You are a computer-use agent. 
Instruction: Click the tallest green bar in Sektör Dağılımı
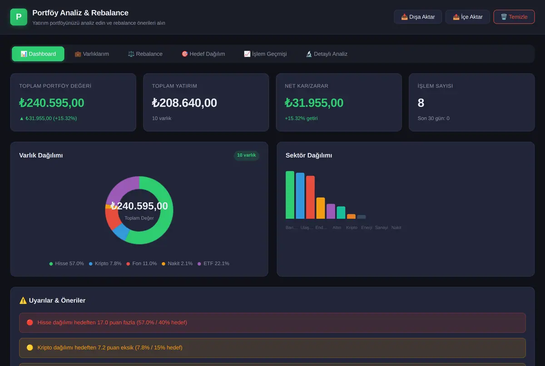tap(290, 195)
